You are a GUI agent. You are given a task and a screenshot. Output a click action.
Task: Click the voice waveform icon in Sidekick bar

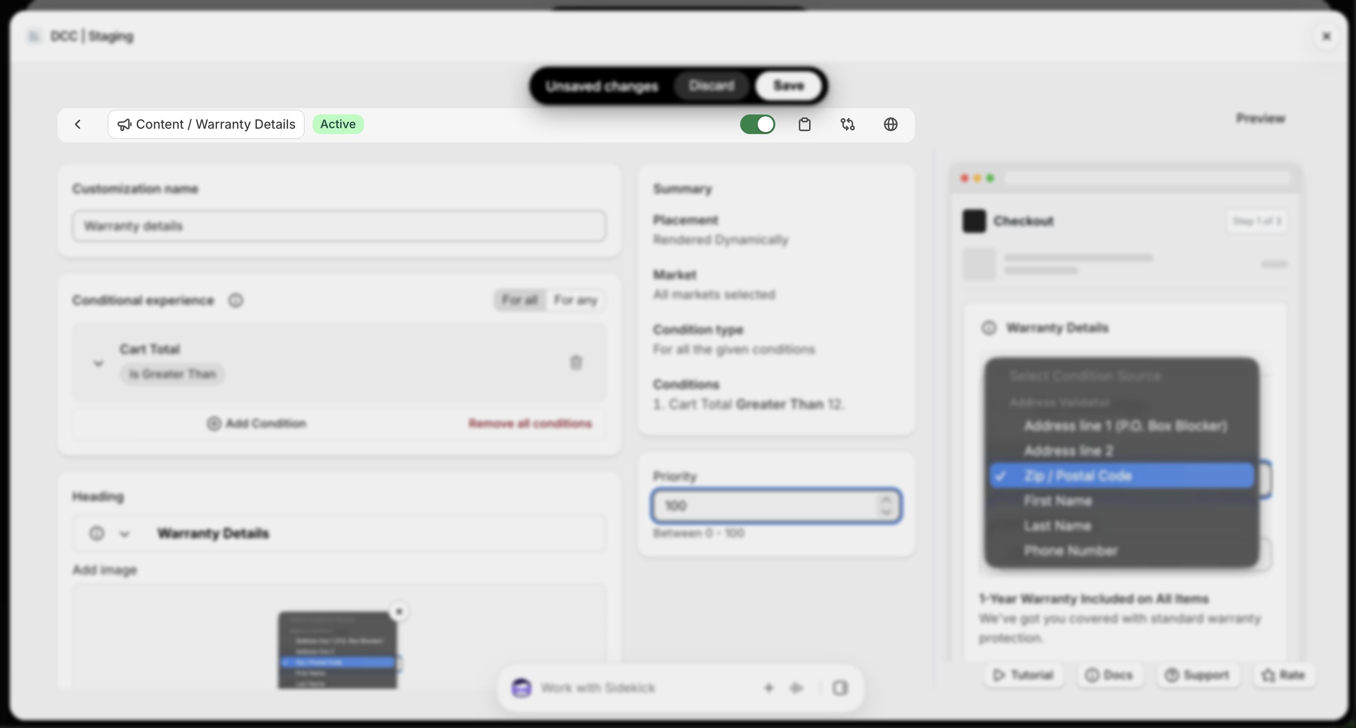(796, 687)
